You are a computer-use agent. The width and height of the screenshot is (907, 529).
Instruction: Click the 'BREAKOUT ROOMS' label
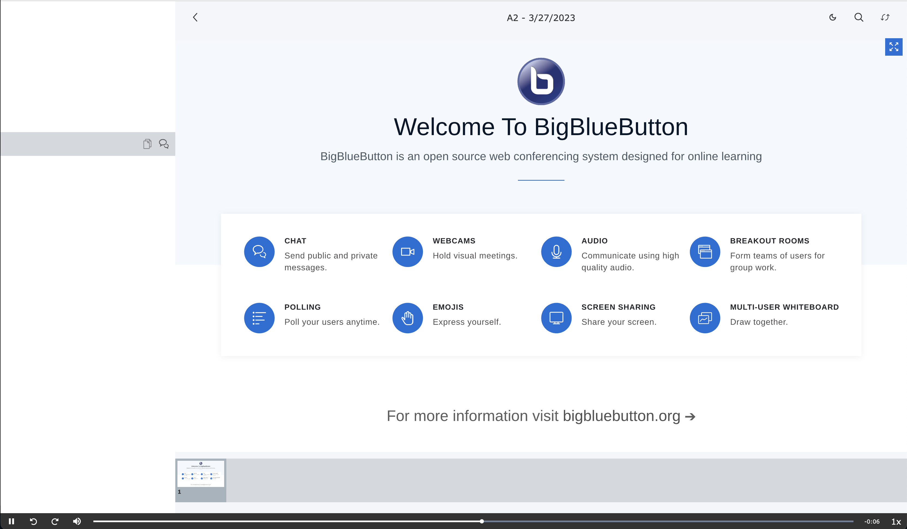[x=769, y=241]
